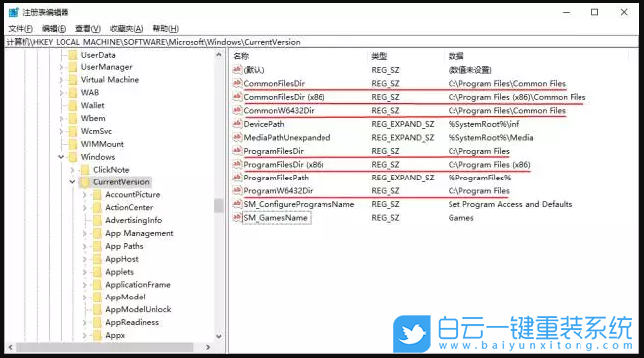Select the CommonW6432Dir value icon
Viewport: 644px width, 358px height.
tap(237, 110)
